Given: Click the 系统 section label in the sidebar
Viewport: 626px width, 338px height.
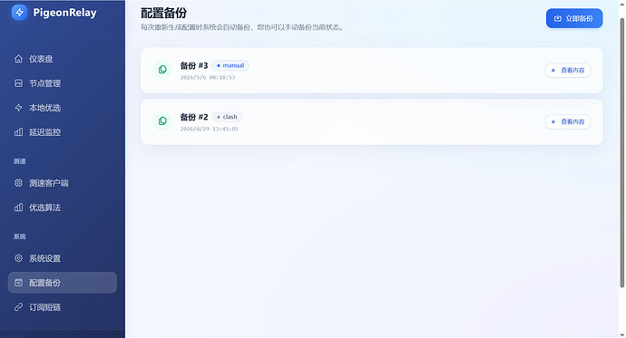Looking at the screenshot, I should (20, 237).
